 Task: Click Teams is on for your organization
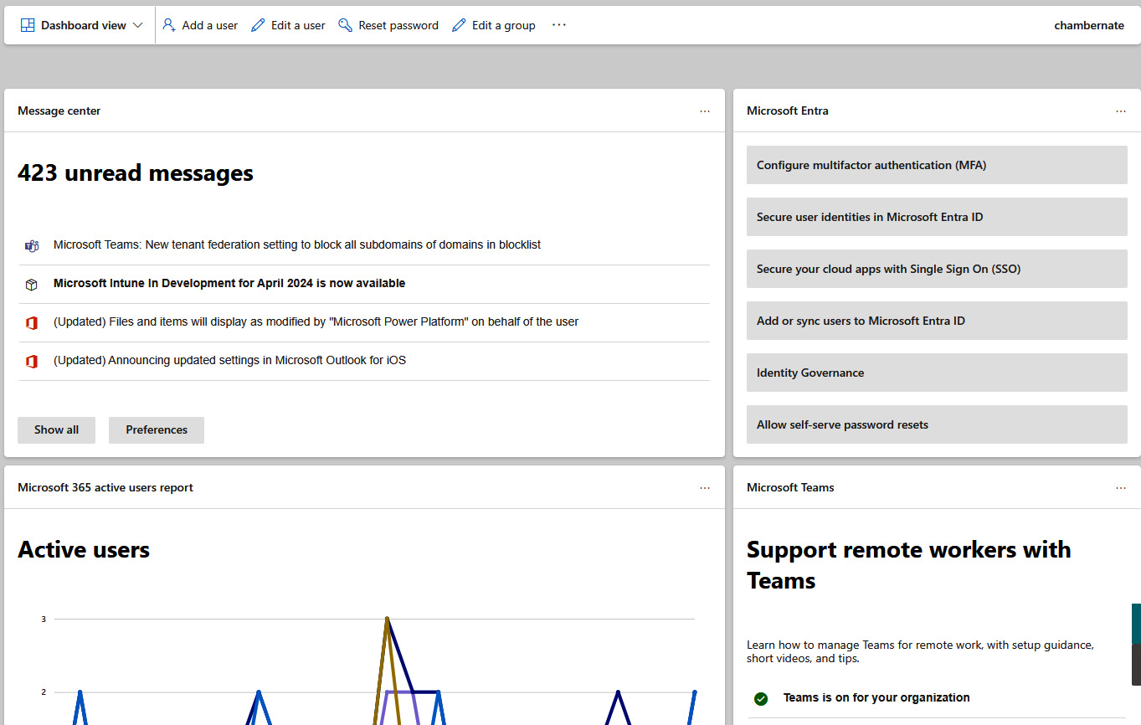click(x=876, y=697)
